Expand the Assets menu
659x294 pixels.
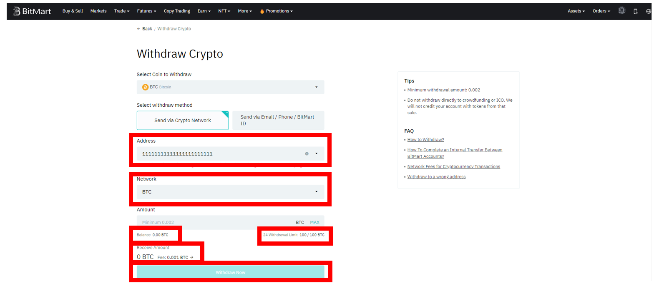(576, 11)
